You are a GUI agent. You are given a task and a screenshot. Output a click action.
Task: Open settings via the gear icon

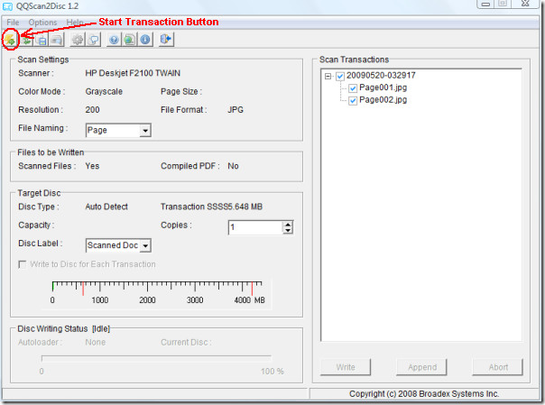tap(78, 40)
